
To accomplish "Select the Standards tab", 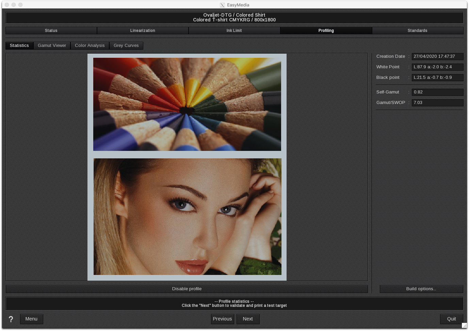I will 417,31.
